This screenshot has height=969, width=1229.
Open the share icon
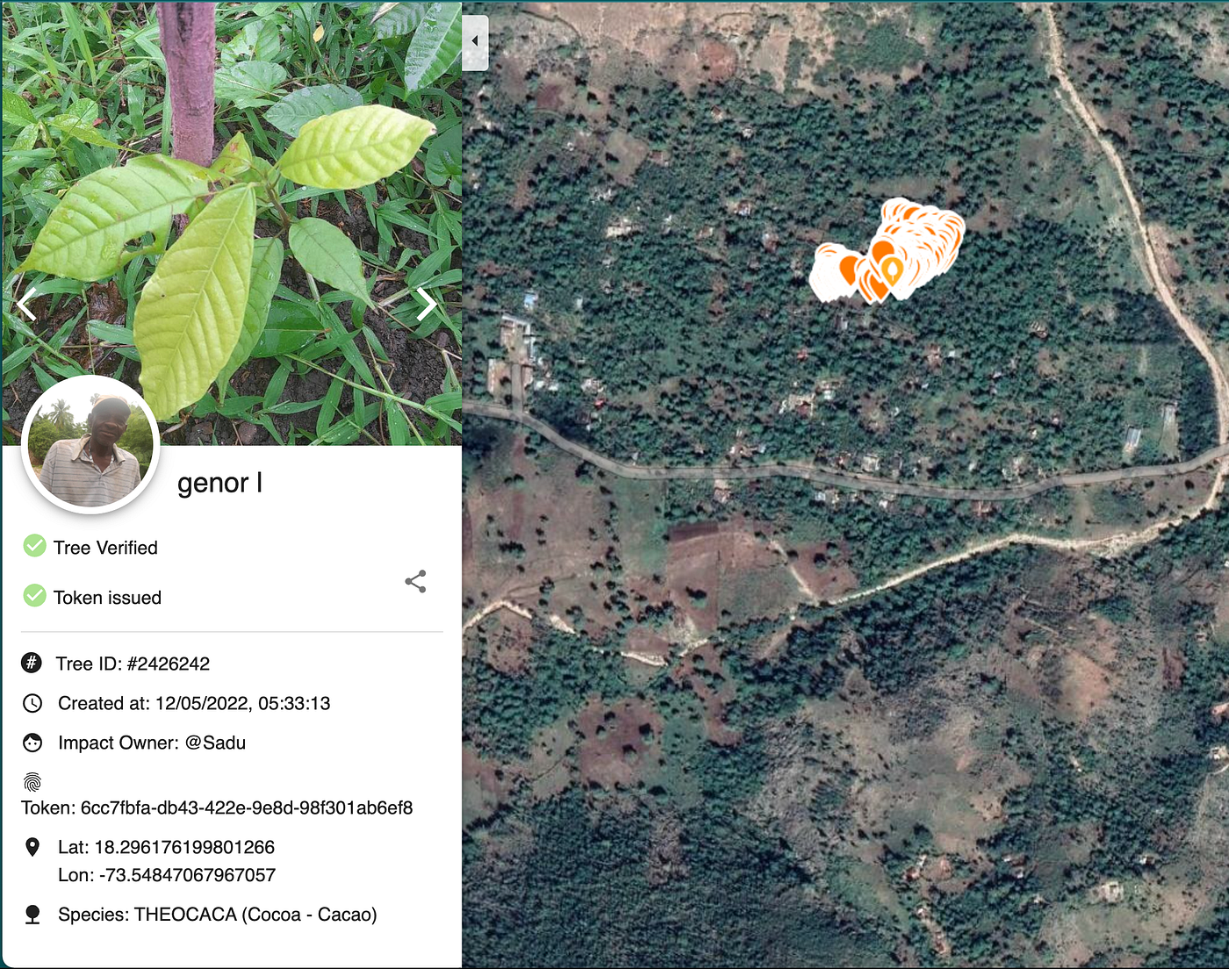(x=415, y=581)
